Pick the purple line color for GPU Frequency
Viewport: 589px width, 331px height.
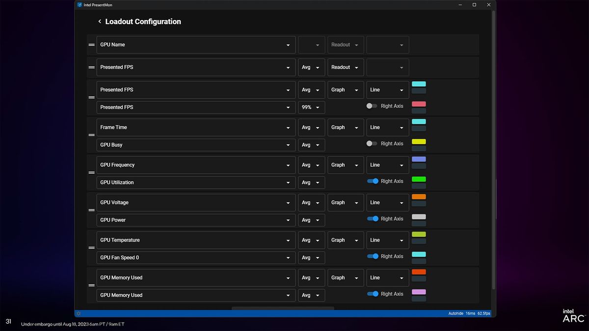click(x=419, y=159)
